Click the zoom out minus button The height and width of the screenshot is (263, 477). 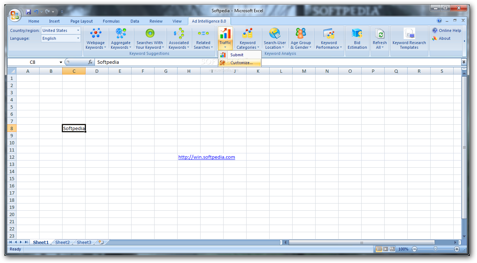point(414,249)
